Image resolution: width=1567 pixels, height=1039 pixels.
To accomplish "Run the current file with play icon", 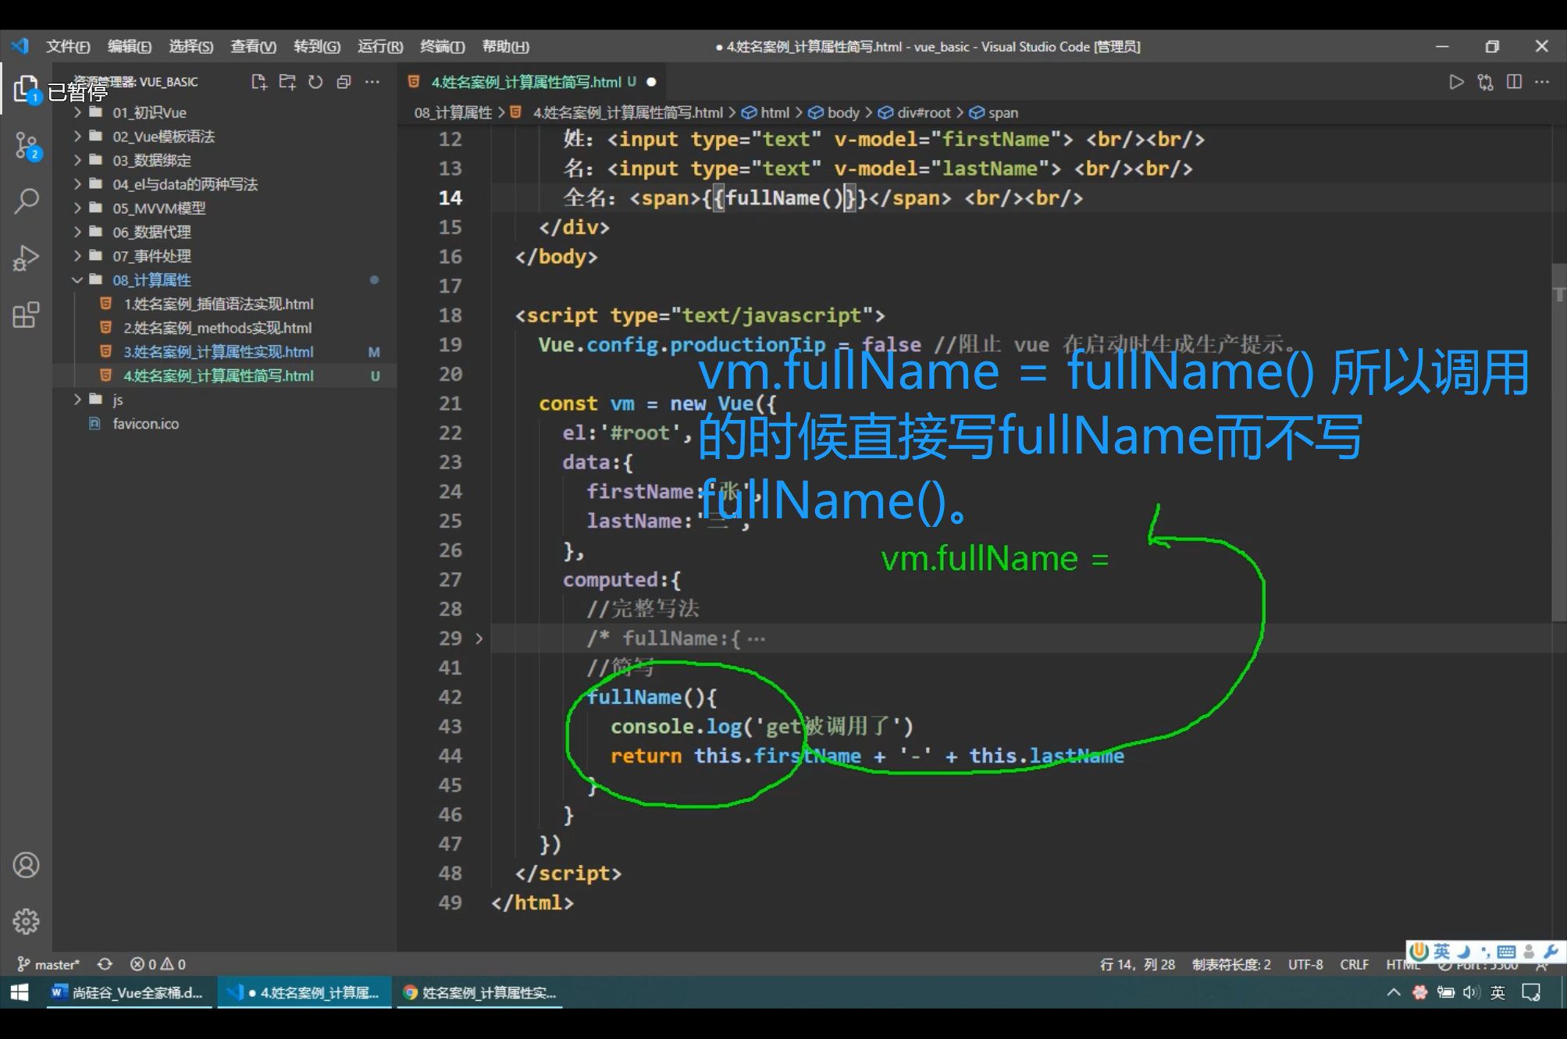I will (1456, 82).
